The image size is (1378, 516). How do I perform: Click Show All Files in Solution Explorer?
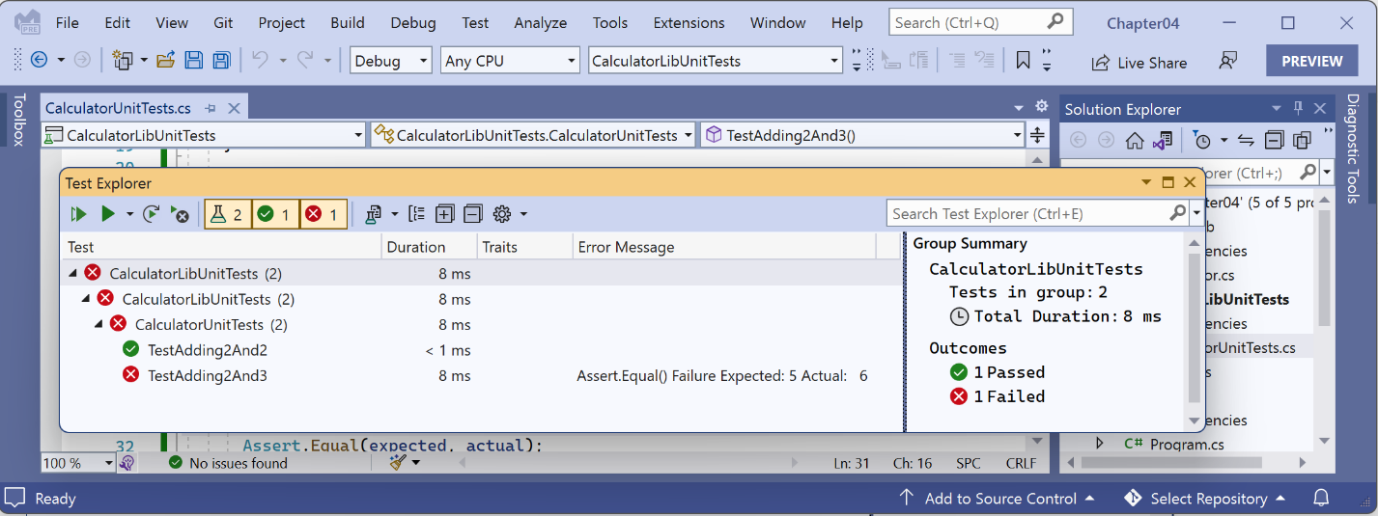coord(1302,141)
